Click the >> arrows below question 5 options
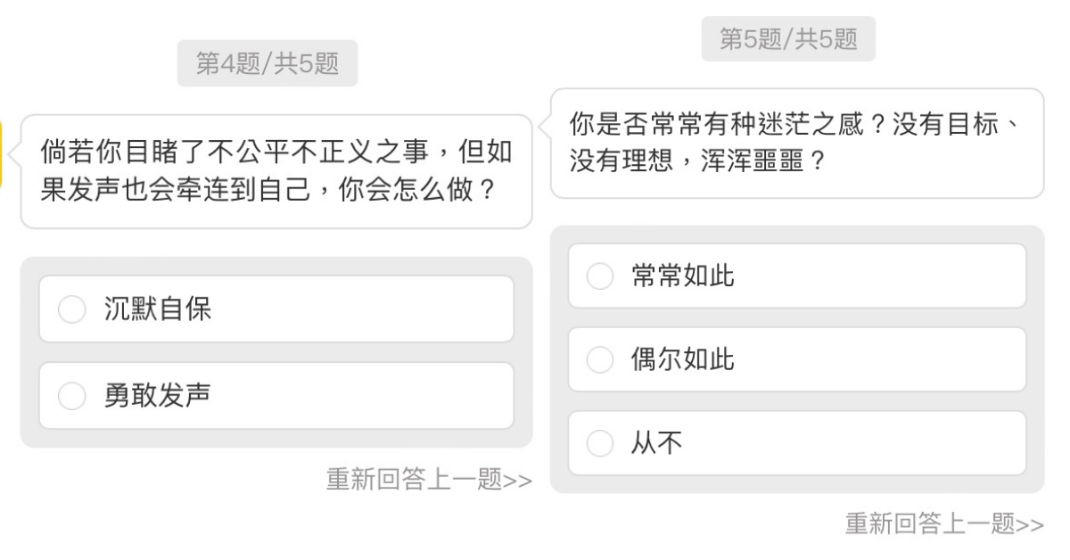1070x560 pixels. pyautogui.click(x=1029, y=525)
